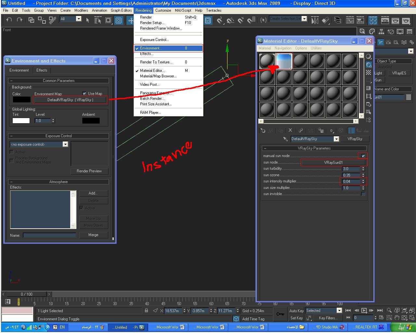Click the Material Editor toolbar icon

click(x=373, y=20)
